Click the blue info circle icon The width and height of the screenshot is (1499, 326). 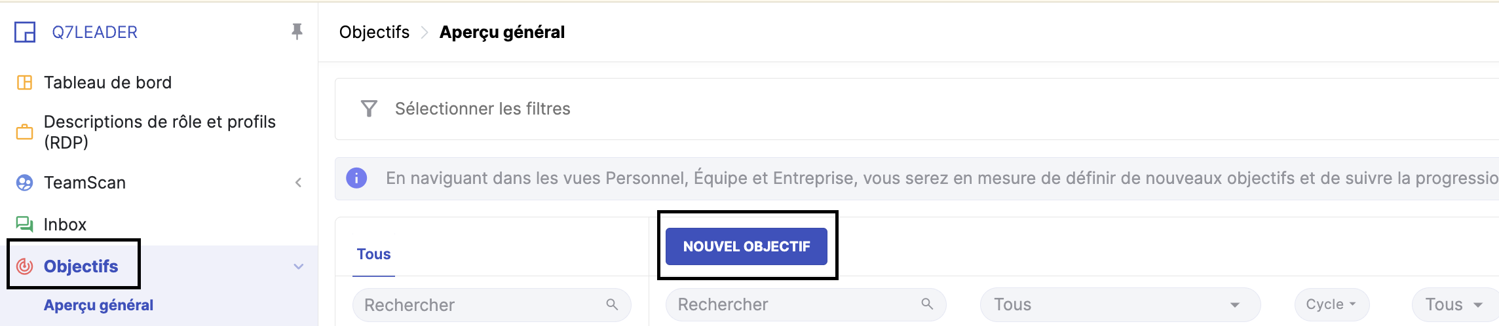(356, 178)
